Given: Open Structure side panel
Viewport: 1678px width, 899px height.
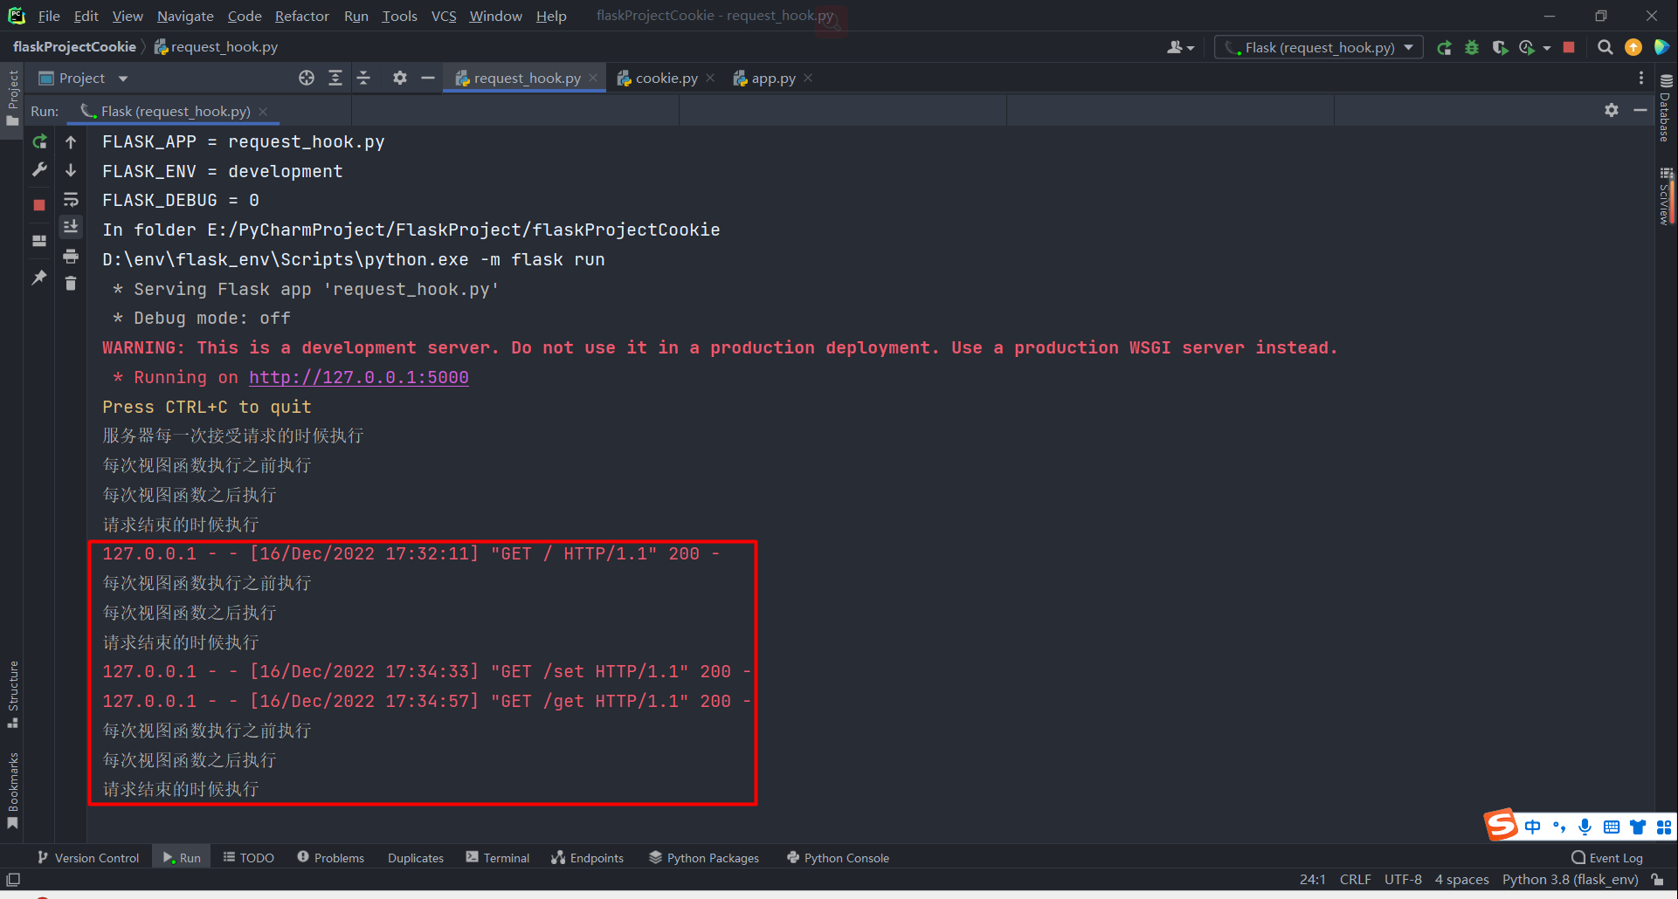Looking at the screenshot, I should (13, 694).
